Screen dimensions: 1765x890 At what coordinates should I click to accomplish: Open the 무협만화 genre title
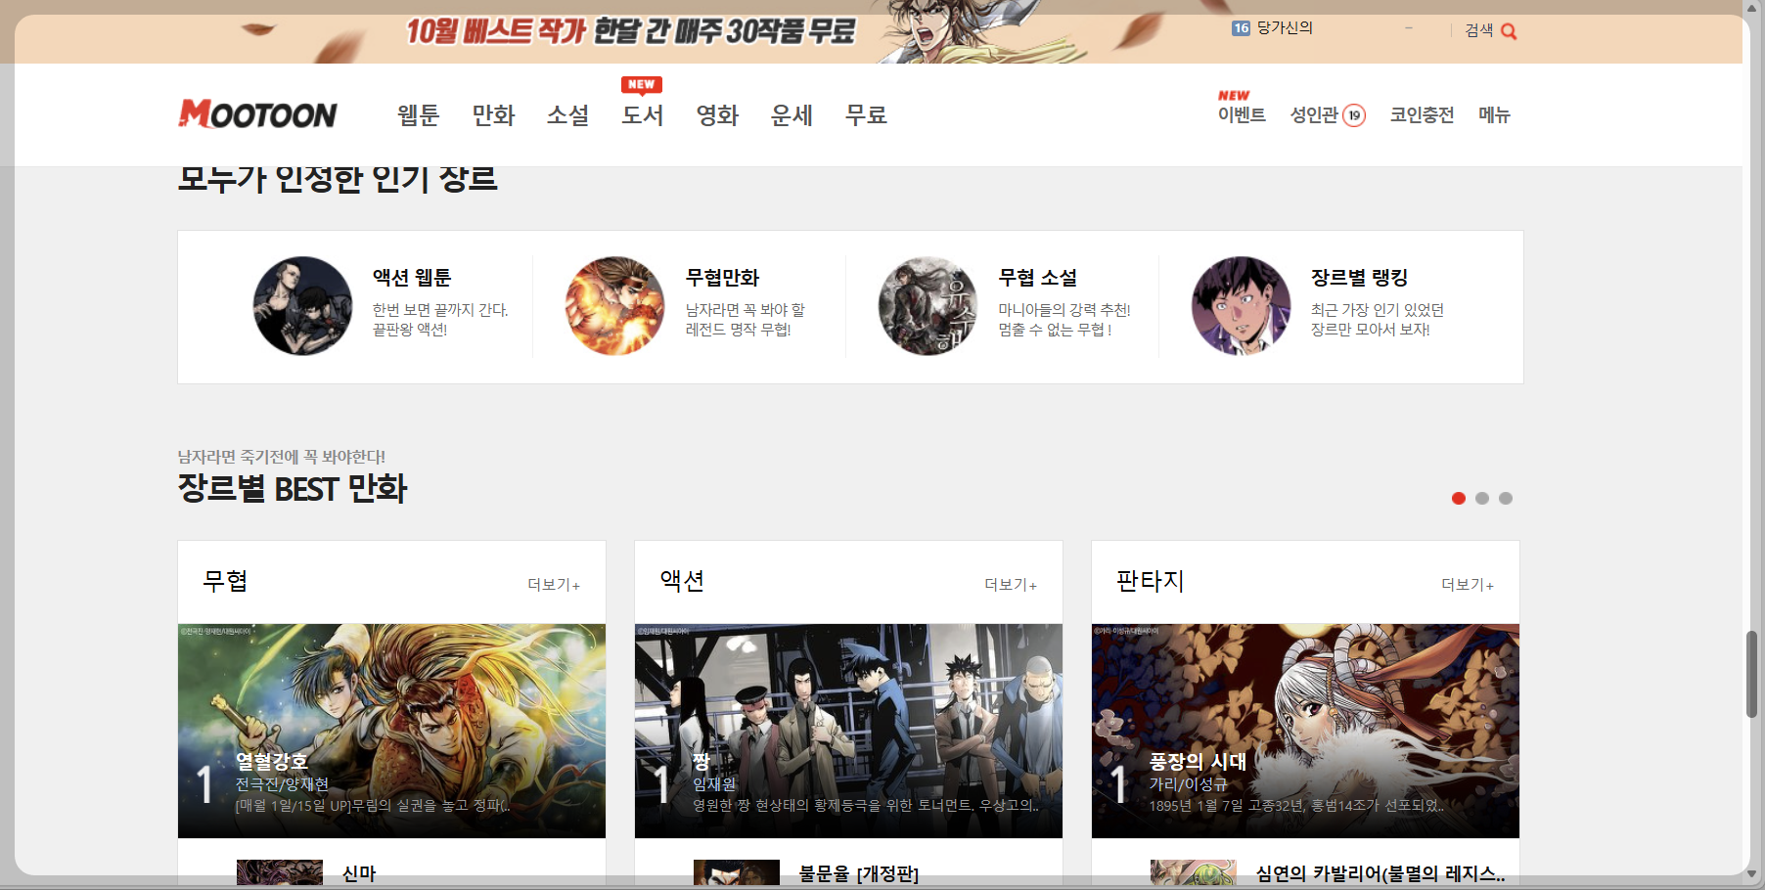tap(723, 278)
